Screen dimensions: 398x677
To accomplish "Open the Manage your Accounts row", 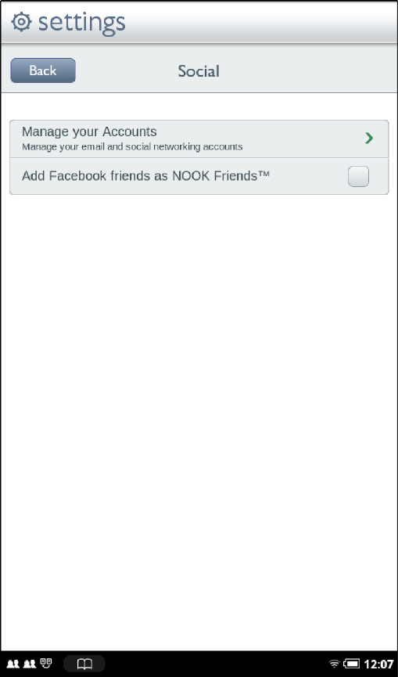I will [x=199, y=139].
